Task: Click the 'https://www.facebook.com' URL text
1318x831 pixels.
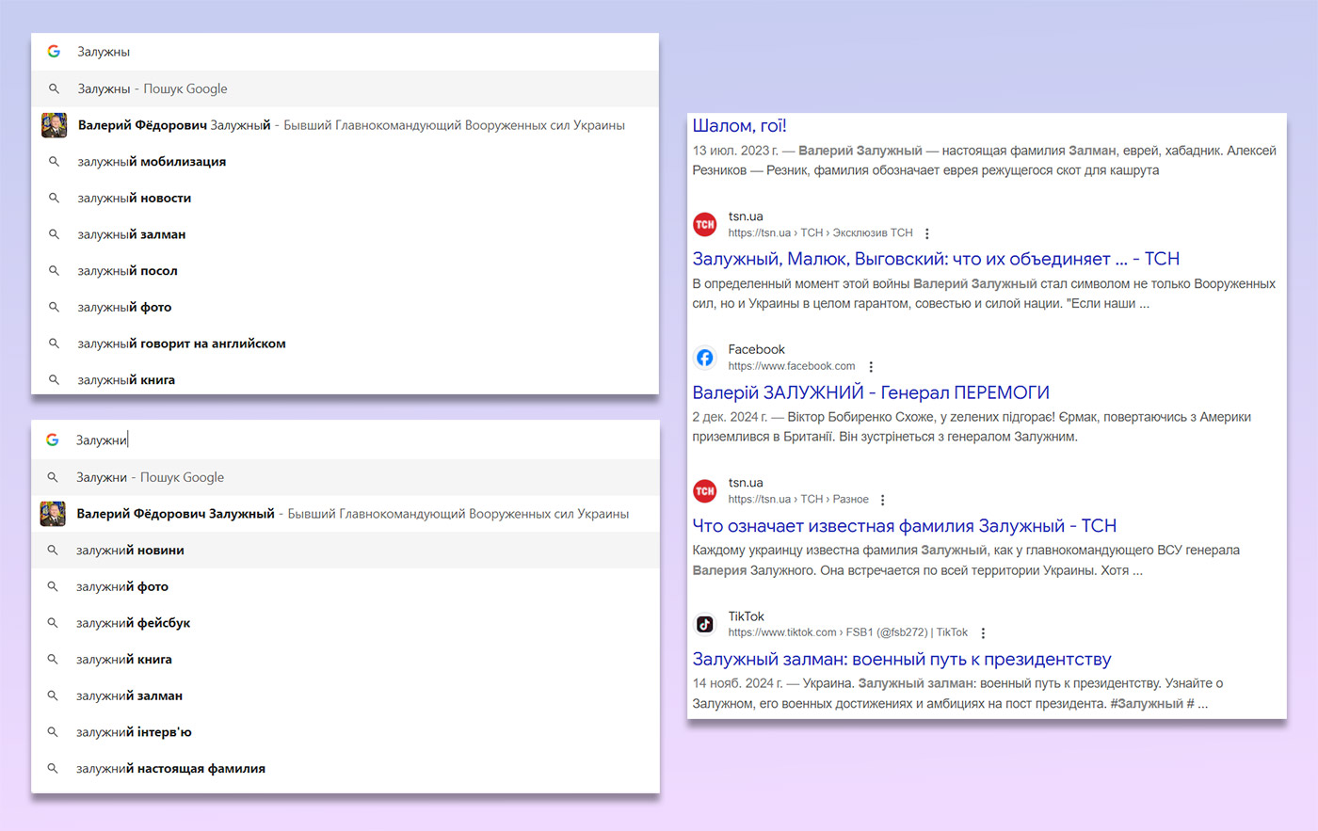Action: click(x=792, y=366)
